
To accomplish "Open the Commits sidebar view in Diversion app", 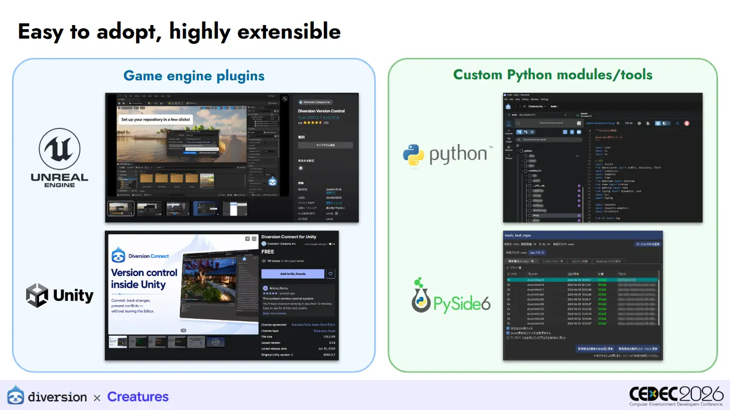I will [509, 132].
